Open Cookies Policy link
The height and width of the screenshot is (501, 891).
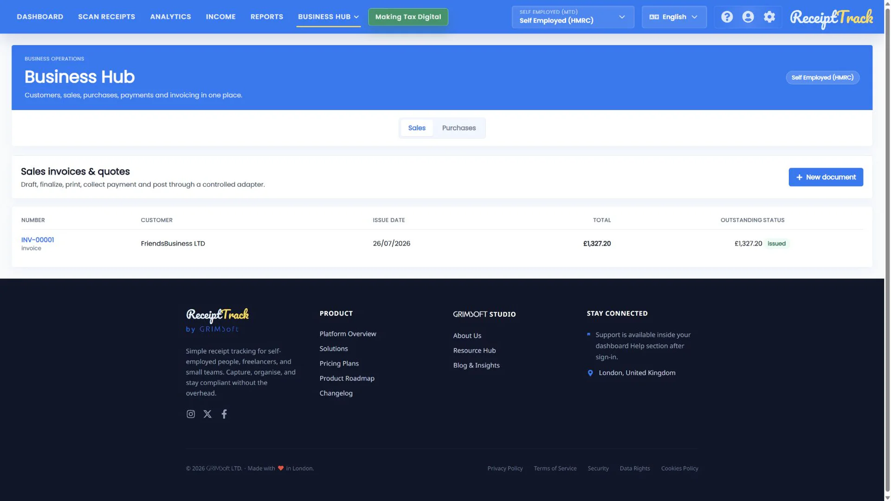(x=679, y=469)
